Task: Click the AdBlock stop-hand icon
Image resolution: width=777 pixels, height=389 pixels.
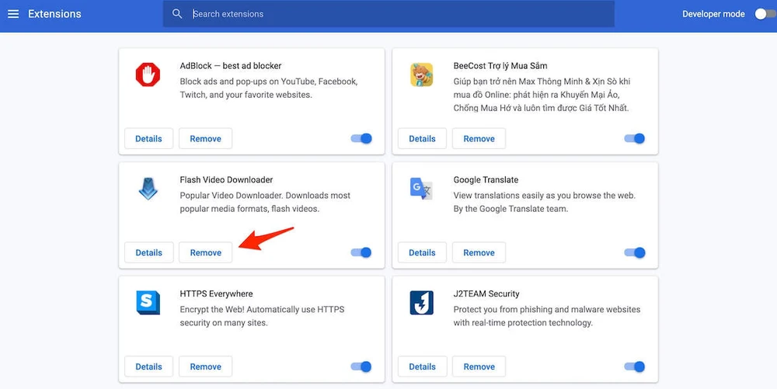Action: coord(148,75)
